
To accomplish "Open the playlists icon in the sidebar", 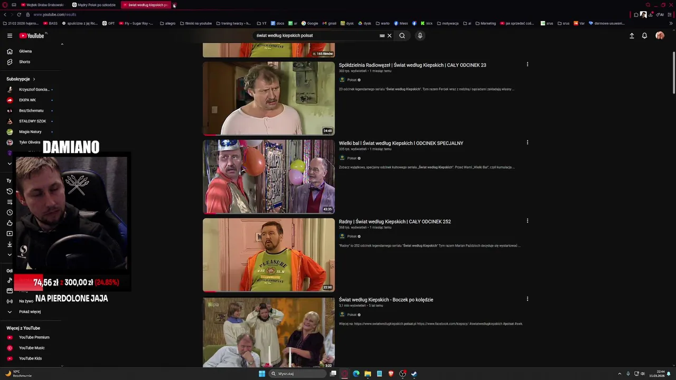I will pos(10,202).
